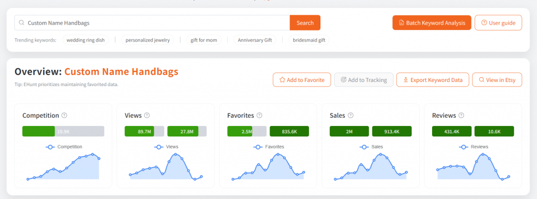Click the Favorites trend chart
Screen dimensions: 537x199
point(268,167)
